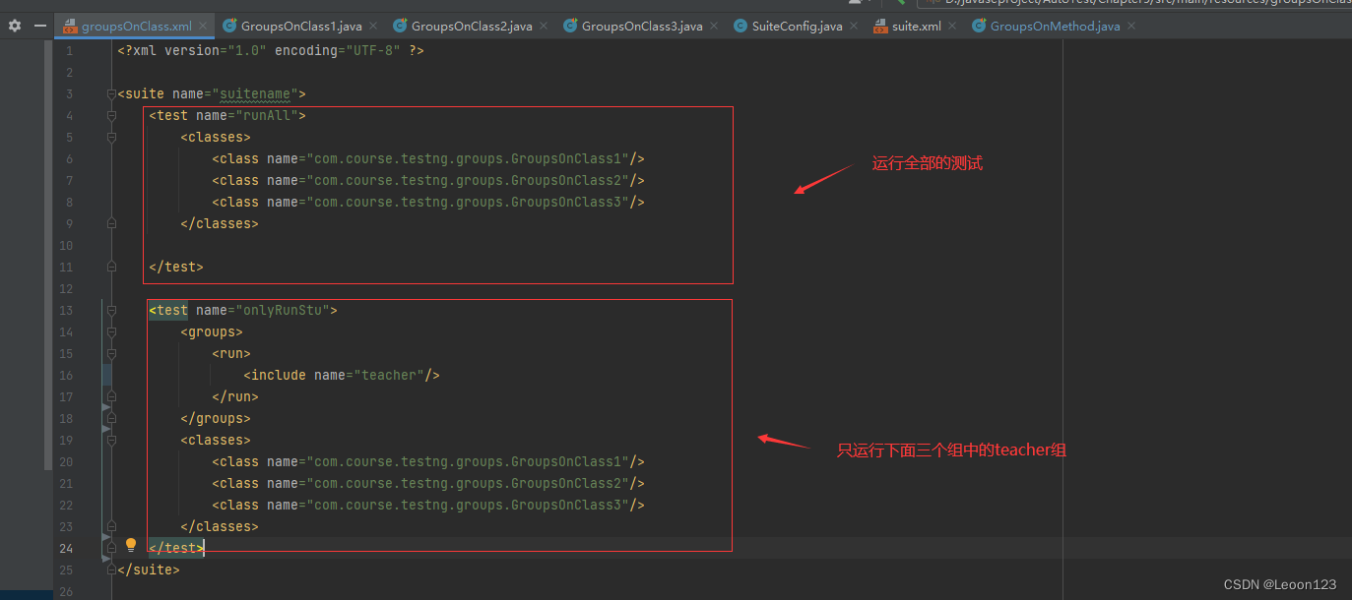The height and width of the screenshot is (600, 1352).
Task: Open the SuiteConfig.java tab
Action: point(797,27)
